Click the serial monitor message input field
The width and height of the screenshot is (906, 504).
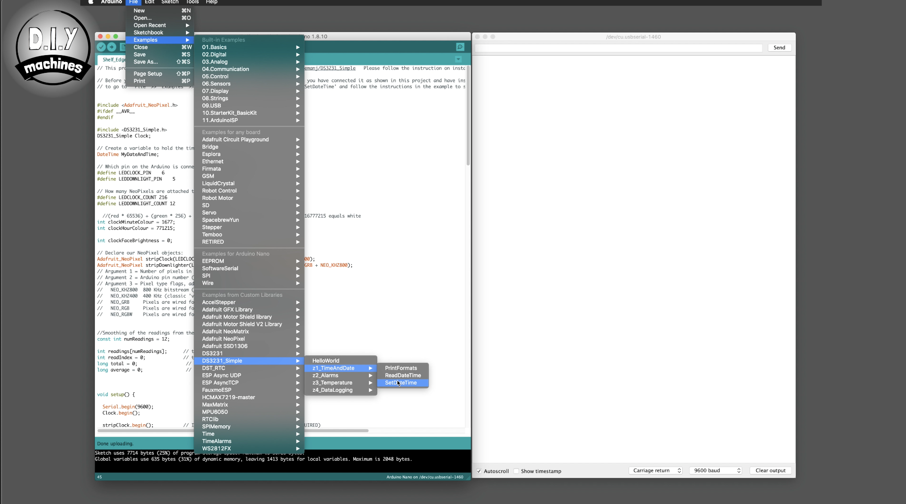point(618,48)
